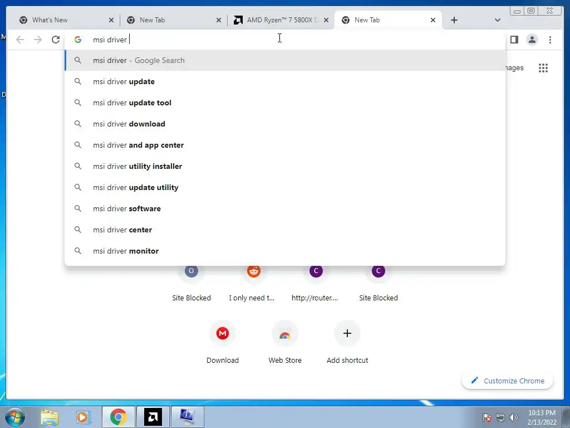Click the Customize Chrome button
The width and height of the screenshot is (570, 428).
coord(508,381)
